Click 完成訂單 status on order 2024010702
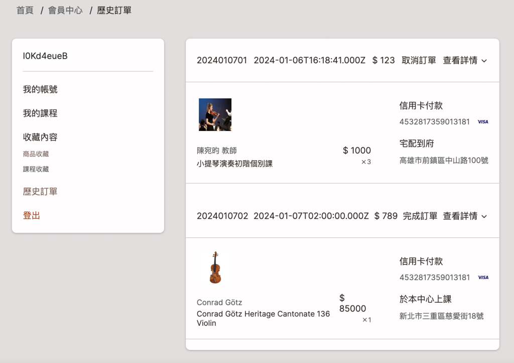Screen dimensions: 514x363 pos(420,216)
